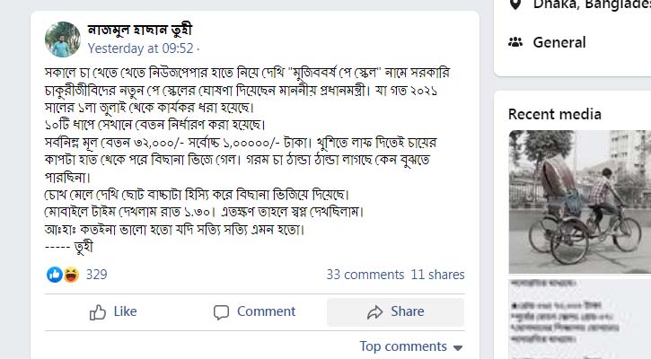View the 11 shares list

click(437, 275)
